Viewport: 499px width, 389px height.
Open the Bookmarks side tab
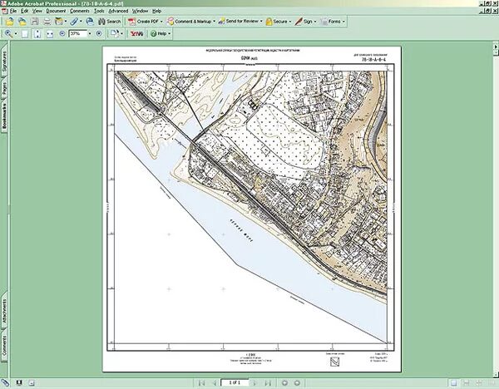[x=4, y=116]
